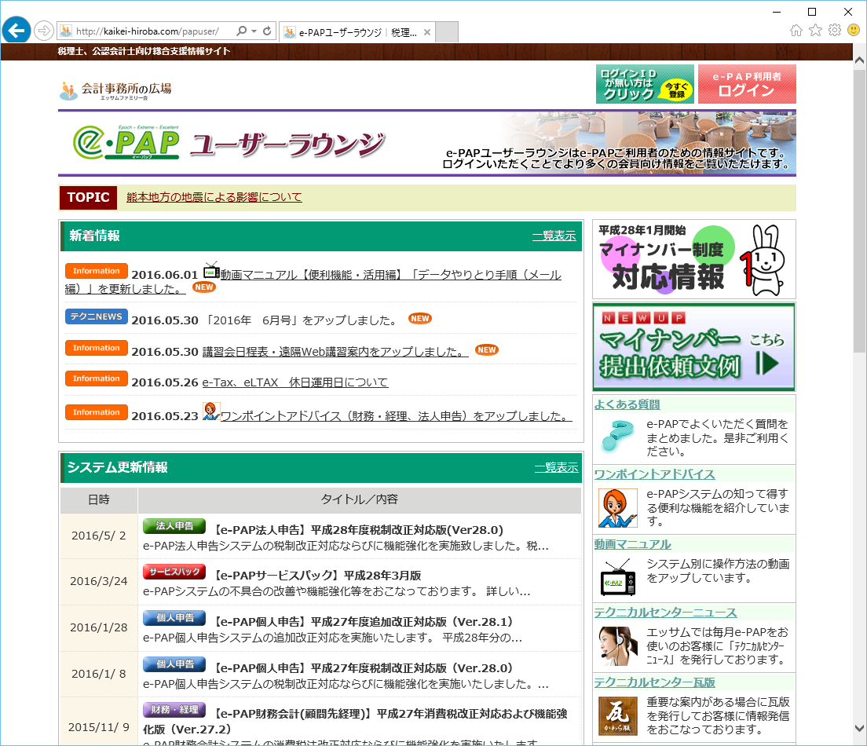Open the e-Tax、eLTAX 休日運用日について link

[294, 382]
